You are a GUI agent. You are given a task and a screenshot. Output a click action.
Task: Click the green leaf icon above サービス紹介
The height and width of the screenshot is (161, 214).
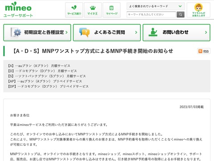(x=74, y=7)
